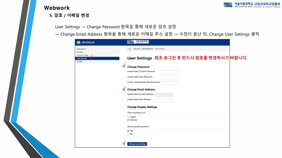Click the Change Email Address heading
This screenshot has width=282, height=158.
141,89
